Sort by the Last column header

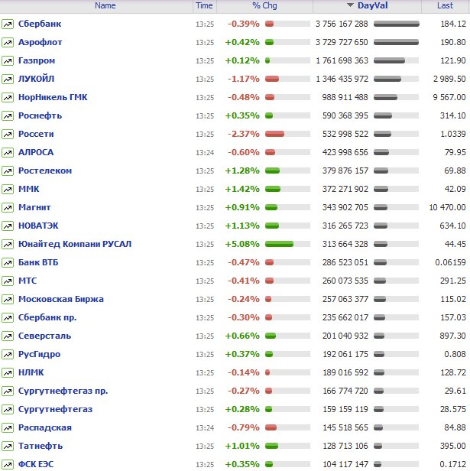click(445, 5)
